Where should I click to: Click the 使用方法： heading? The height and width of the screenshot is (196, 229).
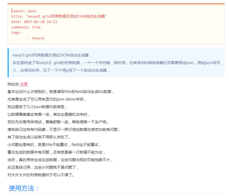coord(24,188)
